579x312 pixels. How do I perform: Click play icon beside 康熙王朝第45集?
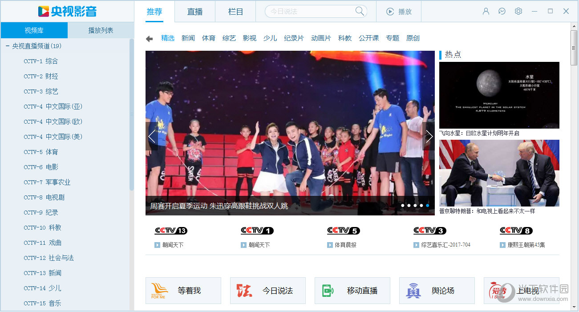(502, 245)
